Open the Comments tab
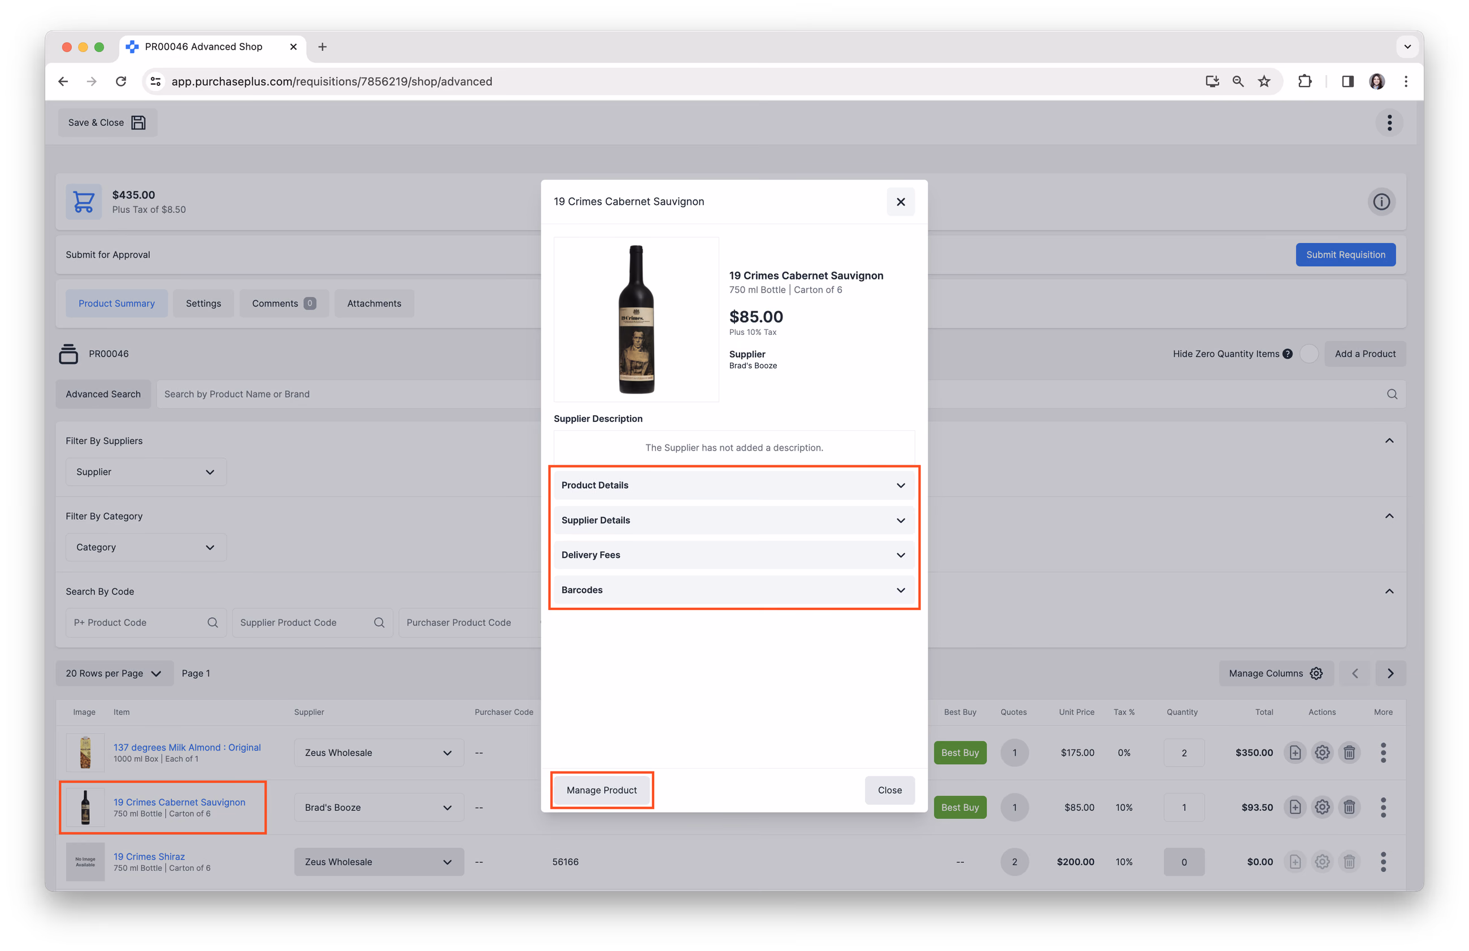1469x951 pixels. (x=284, y=303)
